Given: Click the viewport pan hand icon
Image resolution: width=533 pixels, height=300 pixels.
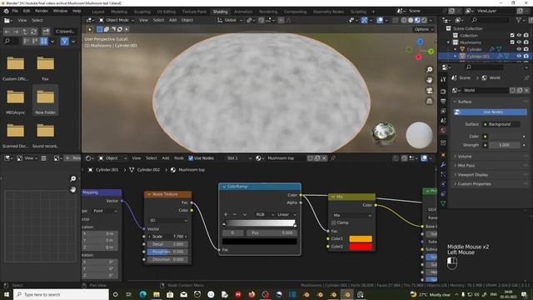Looking at the screenshot, I should [x=430, y=80].
